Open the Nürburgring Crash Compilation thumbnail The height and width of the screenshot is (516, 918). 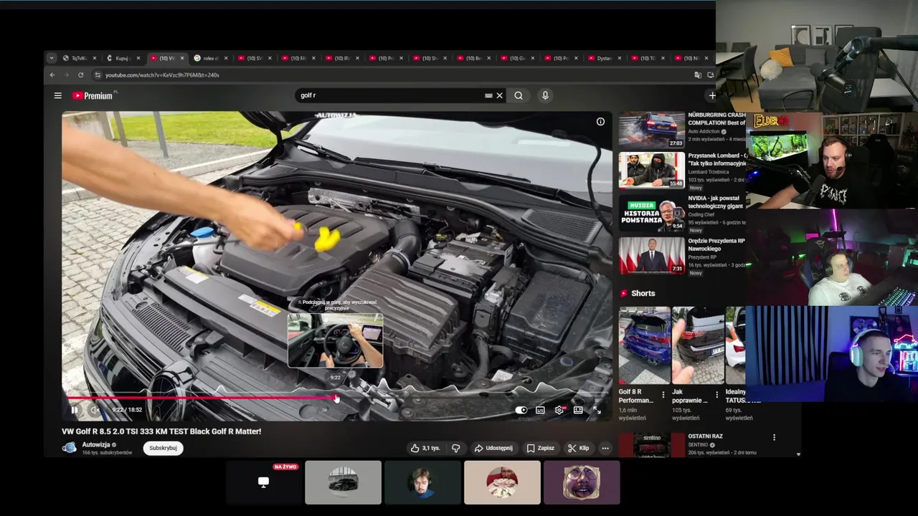point(652,130)
